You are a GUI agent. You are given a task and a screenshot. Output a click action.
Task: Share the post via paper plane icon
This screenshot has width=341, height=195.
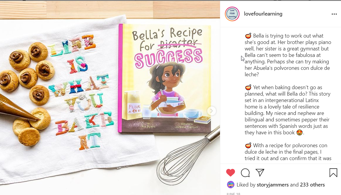tap(260, 172)
